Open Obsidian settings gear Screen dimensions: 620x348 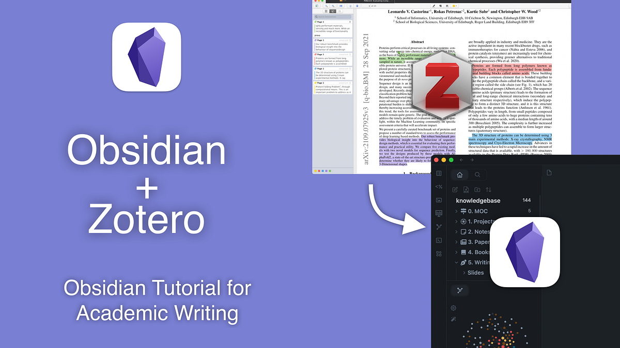[x=453, y=308]
